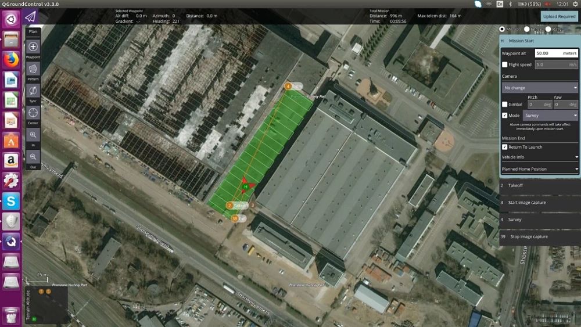581x327 pixels.
Task: Open the Pattern tool
Action: [x=33, y=69]
